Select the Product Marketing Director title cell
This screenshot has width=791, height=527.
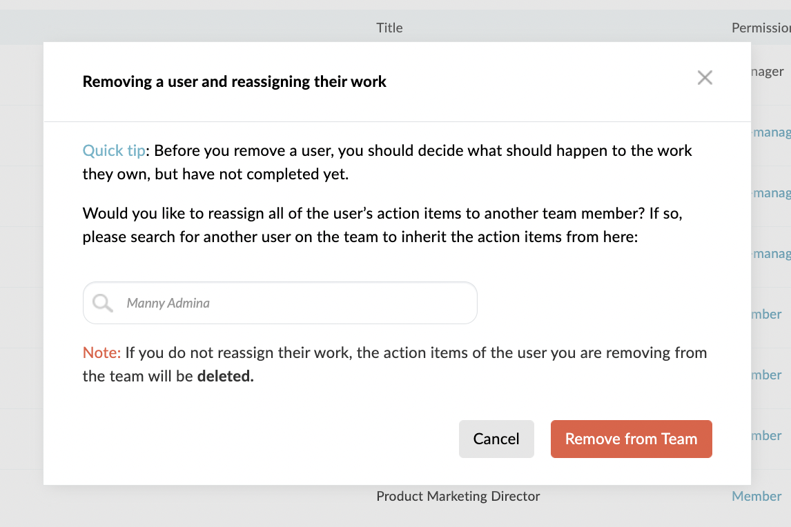pos(458,496)
